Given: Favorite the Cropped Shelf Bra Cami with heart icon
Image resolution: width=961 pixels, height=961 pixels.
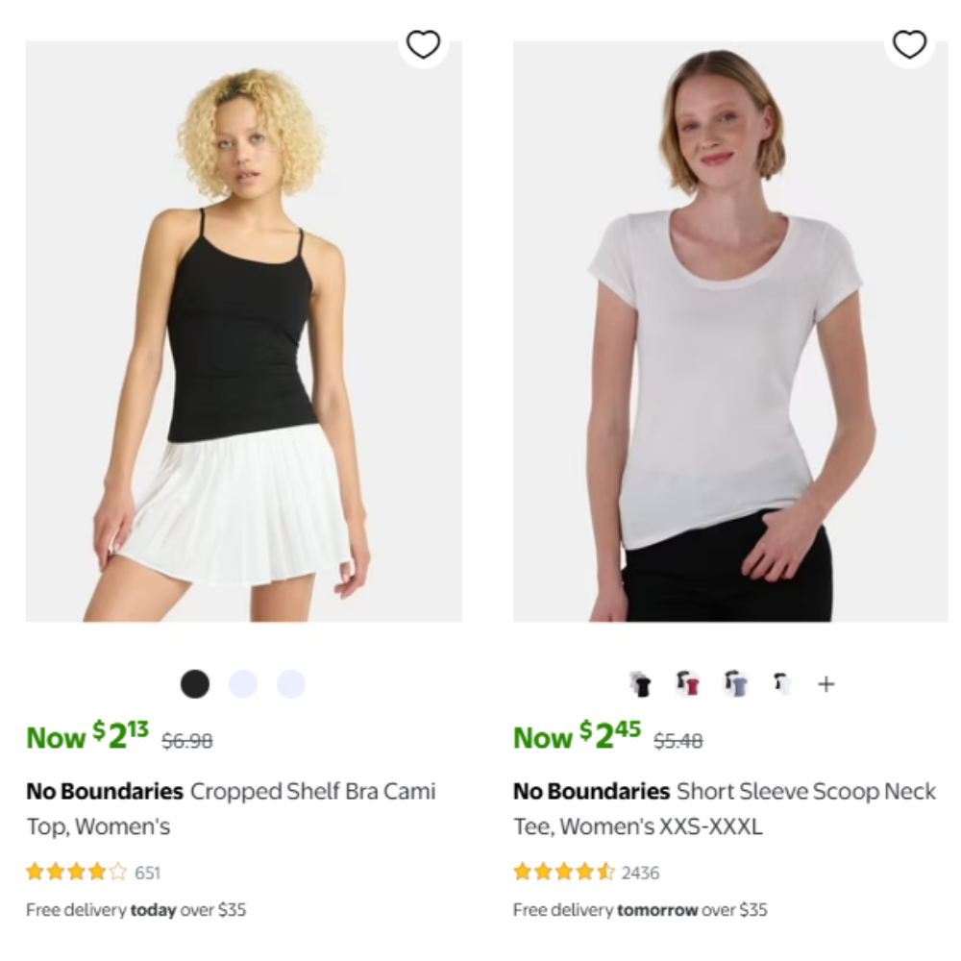Looking at the screenshot, I should 423,44.
